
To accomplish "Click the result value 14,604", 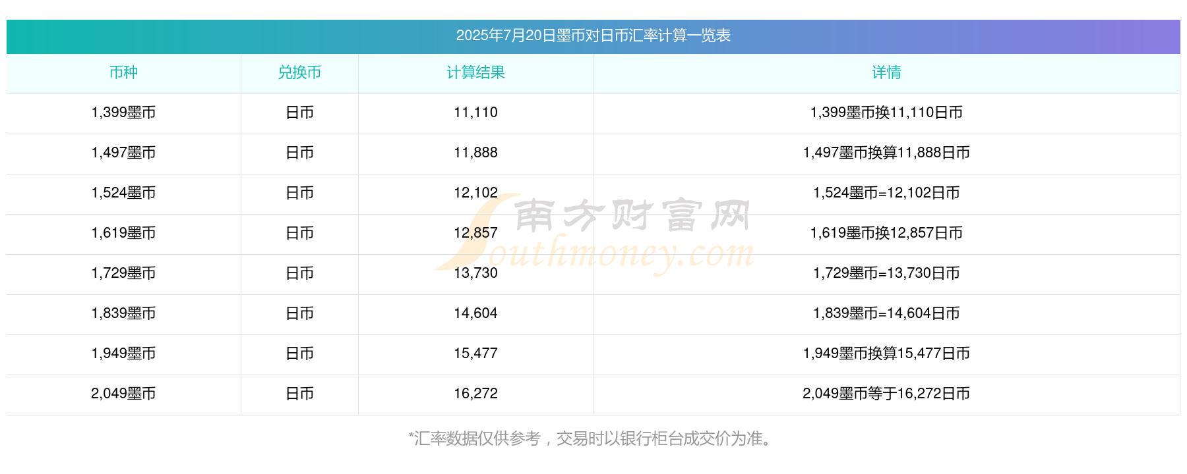I will point(475,313).
